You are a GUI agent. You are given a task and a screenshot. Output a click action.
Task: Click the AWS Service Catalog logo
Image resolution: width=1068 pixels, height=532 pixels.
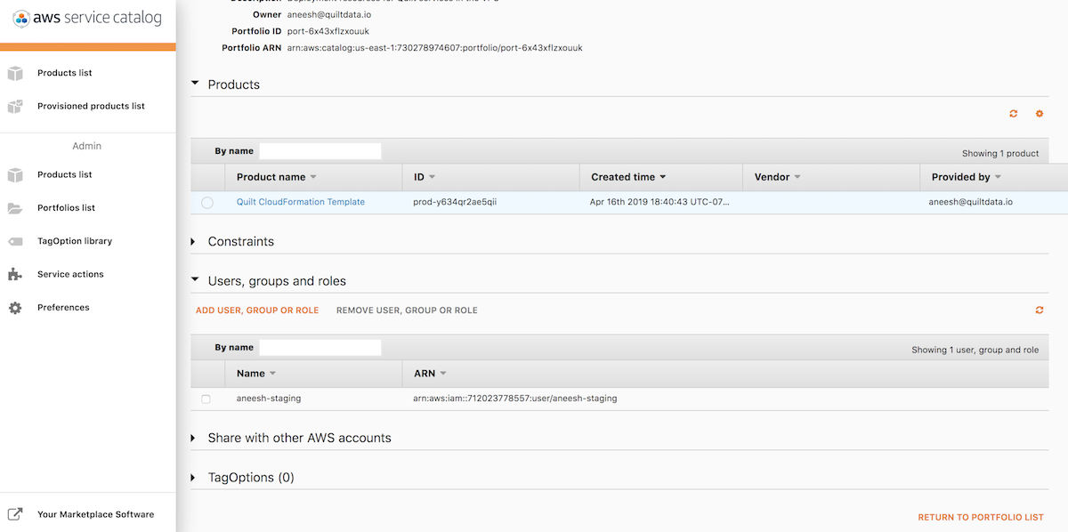pos(87,18)
